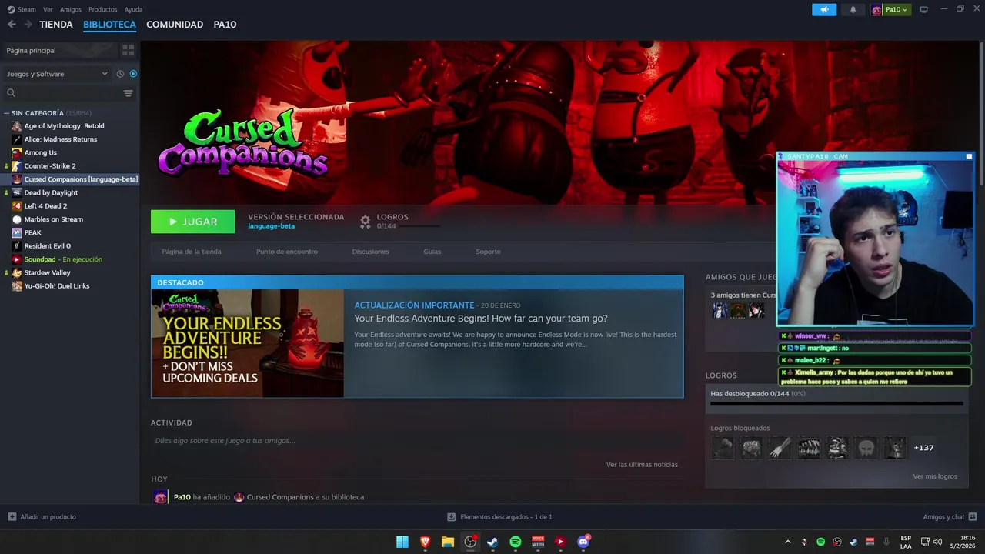The height and width of the screenshot is (554, 985).
Task: Open Discord from taskbar
Action: pyautogui.click(x=583, y=542)
